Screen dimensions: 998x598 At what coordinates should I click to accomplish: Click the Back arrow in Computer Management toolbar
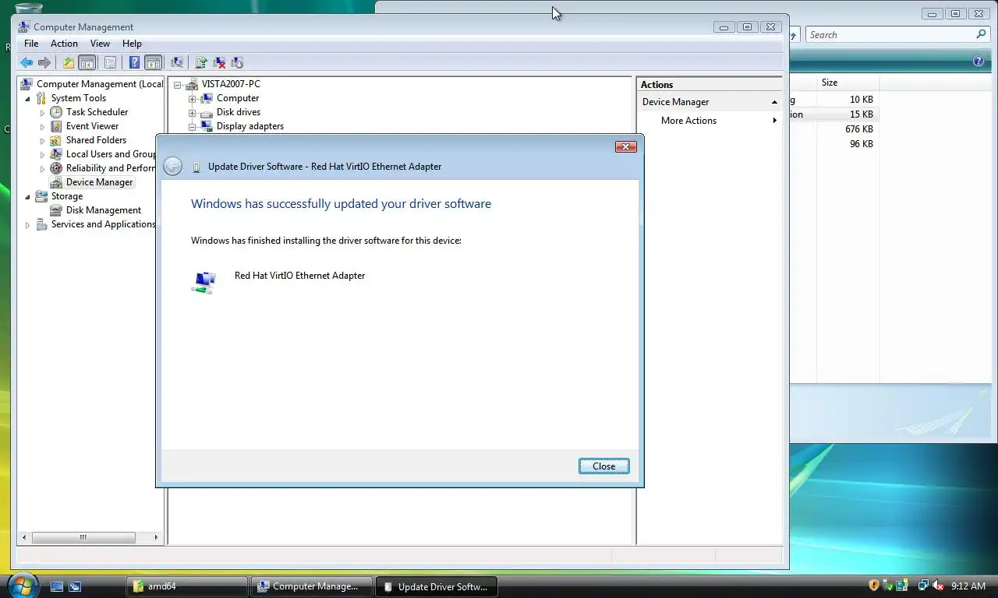pos(27,63)
